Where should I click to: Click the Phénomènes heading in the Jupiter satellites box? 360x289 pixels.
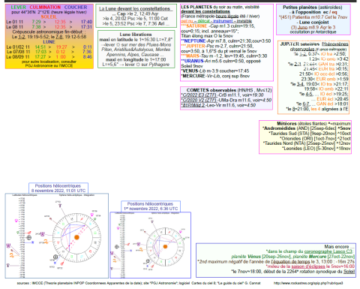[334, 44]
